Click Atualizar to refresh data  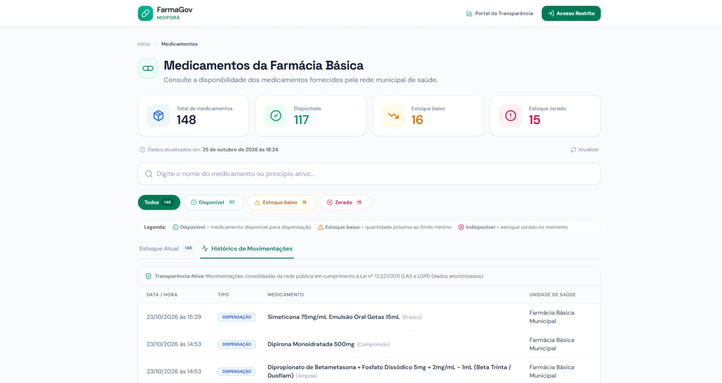pos(585,150)
